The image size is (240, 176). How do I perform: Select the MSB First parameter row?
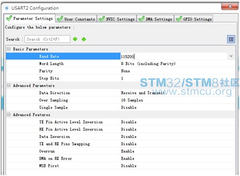[x=120, y=166]
